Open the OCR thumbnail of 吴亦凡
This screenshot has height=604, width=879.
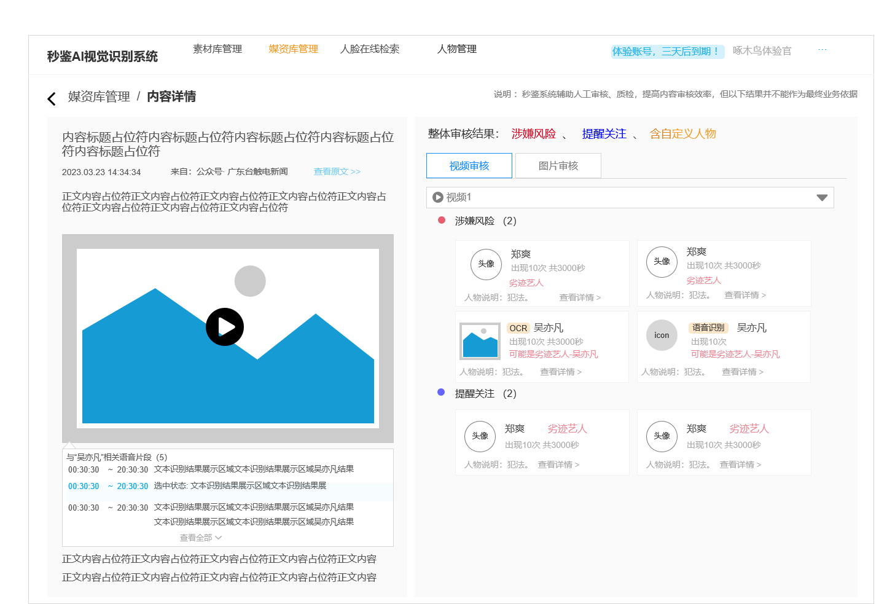point(480,342)
